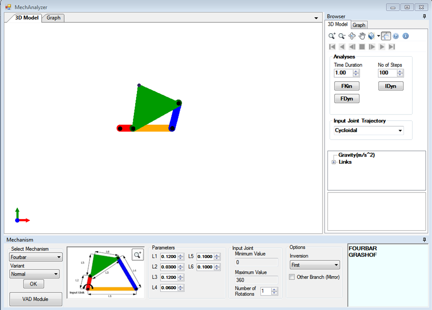Image resolution: width=432 pixels, height=310 pixels.
Task: Click the zoom out magnifier icon
Action: 342,36
